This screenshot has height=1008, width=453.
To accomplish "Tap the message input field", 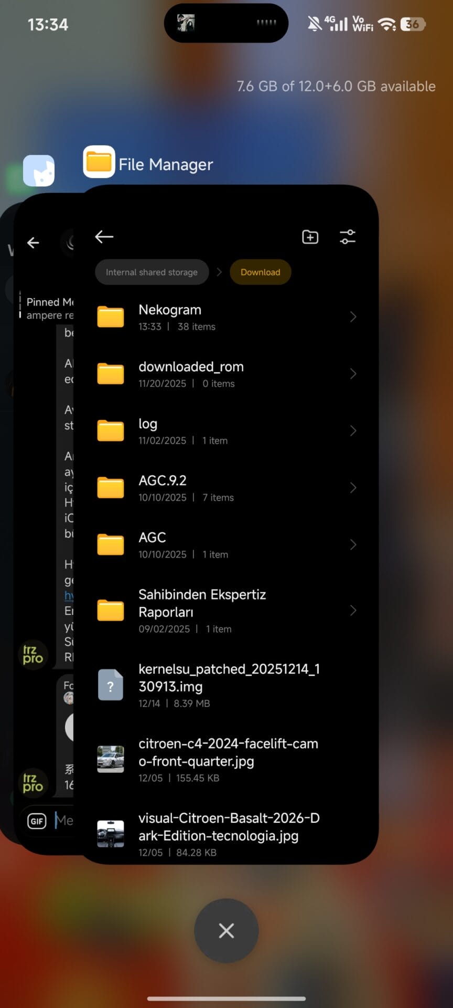I will point(64,821).
